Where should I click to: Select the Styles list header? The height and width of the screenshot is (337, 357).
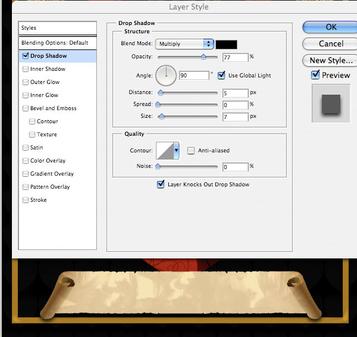[58, 28]
